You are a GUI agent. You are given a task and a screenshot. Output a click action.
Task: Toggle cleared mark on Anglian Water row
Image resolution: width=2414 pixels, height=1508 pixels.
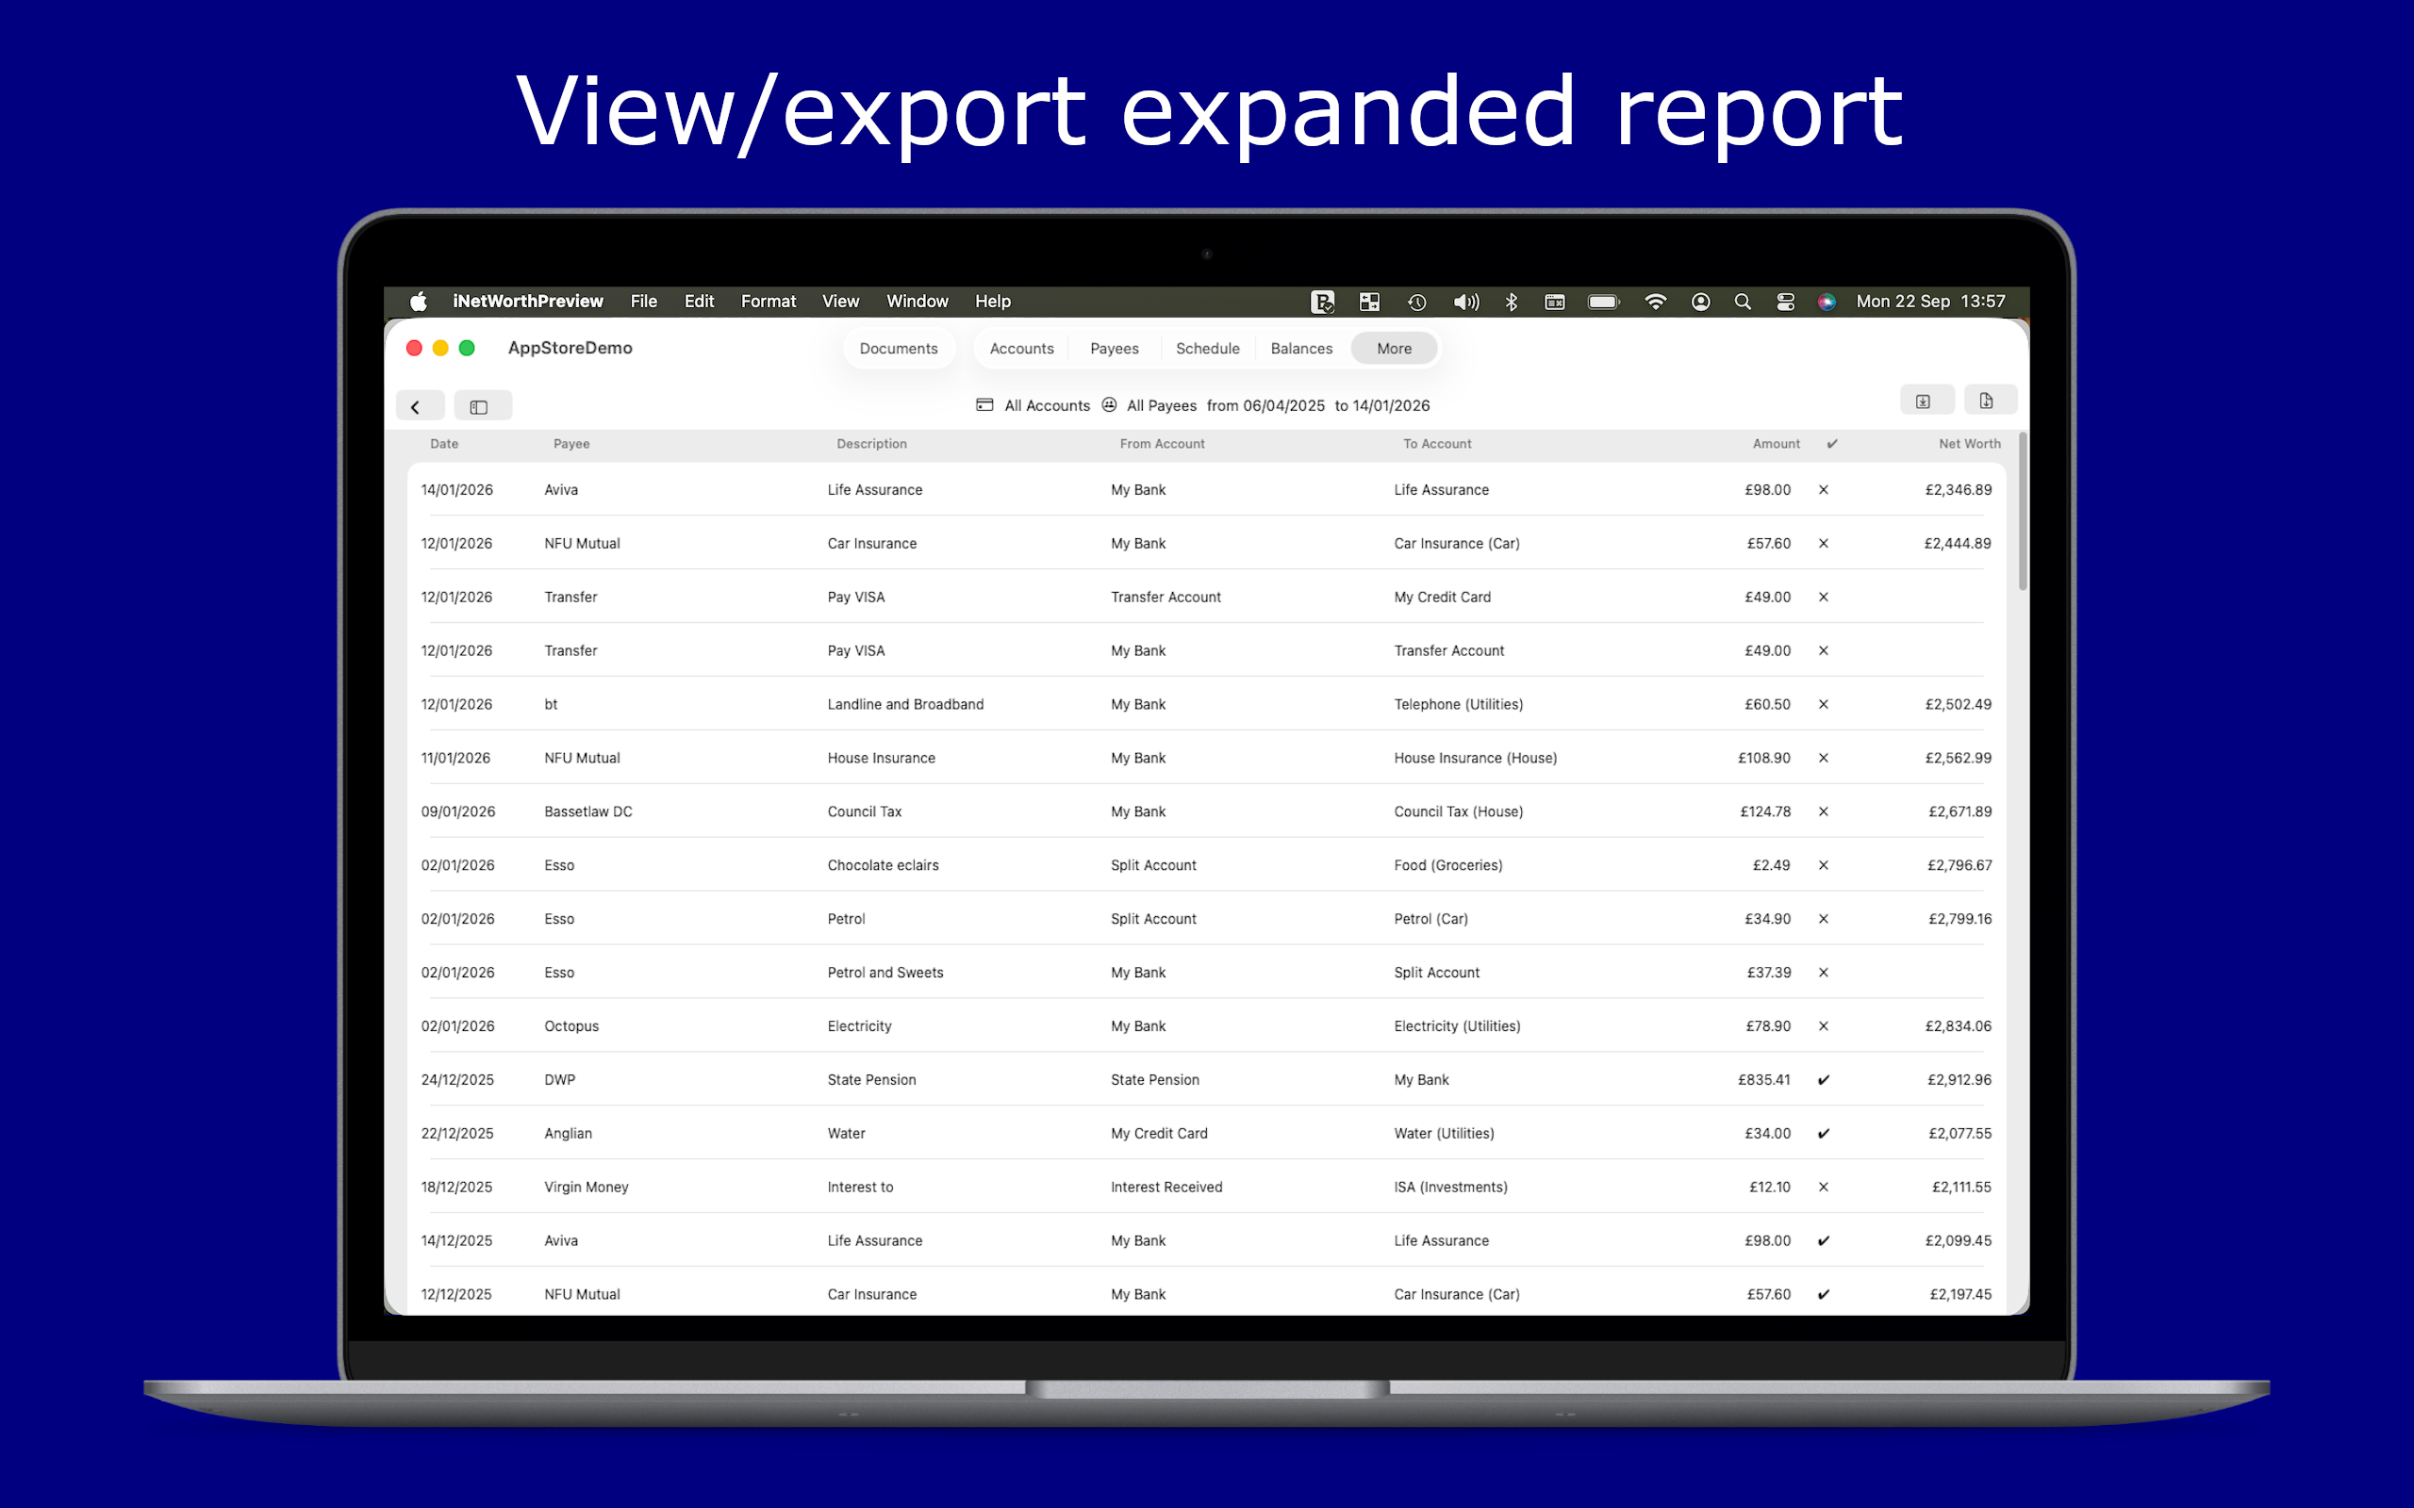click(1824, 1134)
